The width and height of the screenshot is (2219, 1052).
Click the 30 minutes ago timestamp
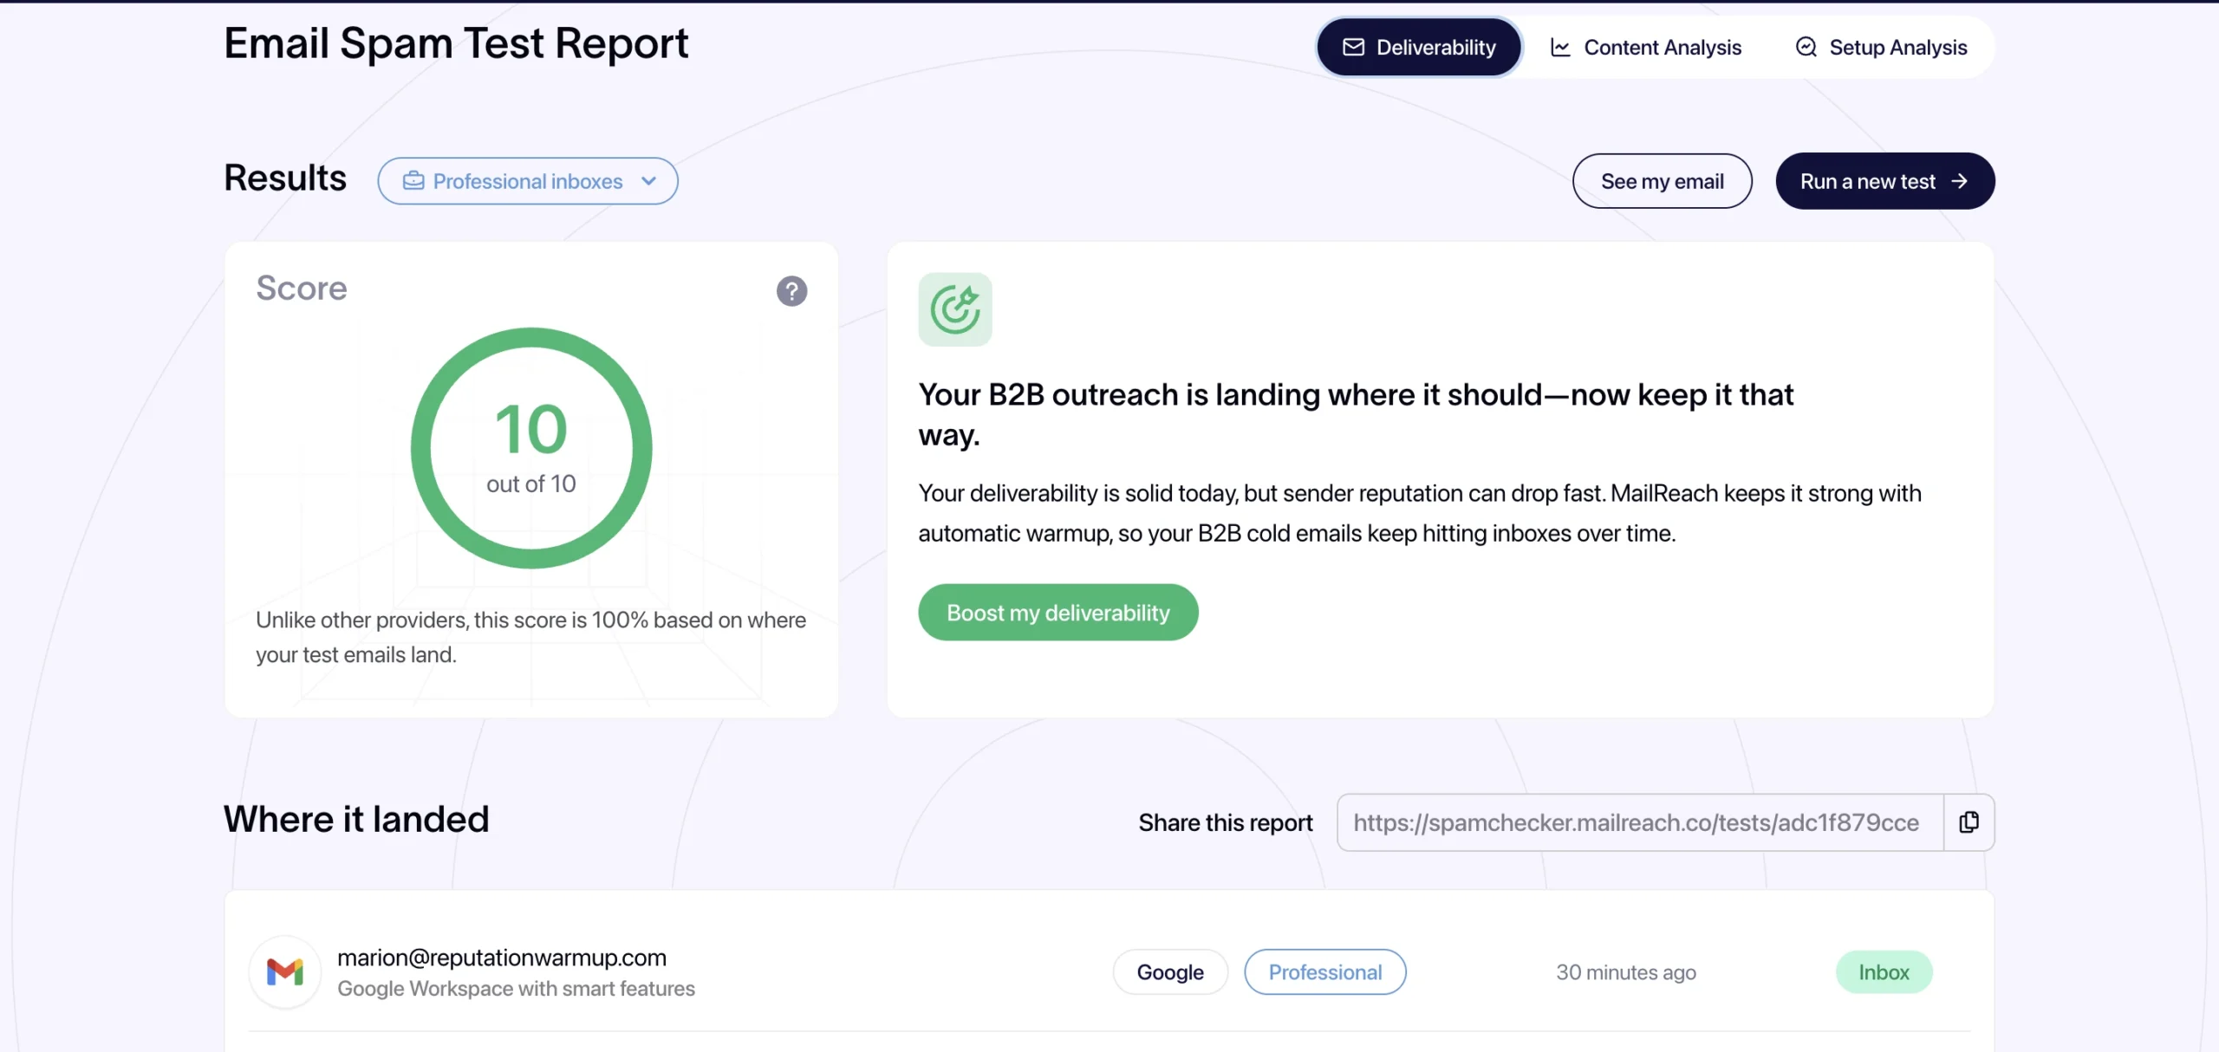[1626, 972]
